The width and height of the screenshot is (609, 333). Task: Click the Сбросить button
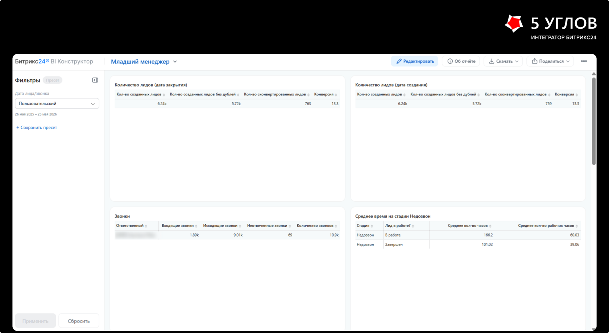[x=79, y=321]
